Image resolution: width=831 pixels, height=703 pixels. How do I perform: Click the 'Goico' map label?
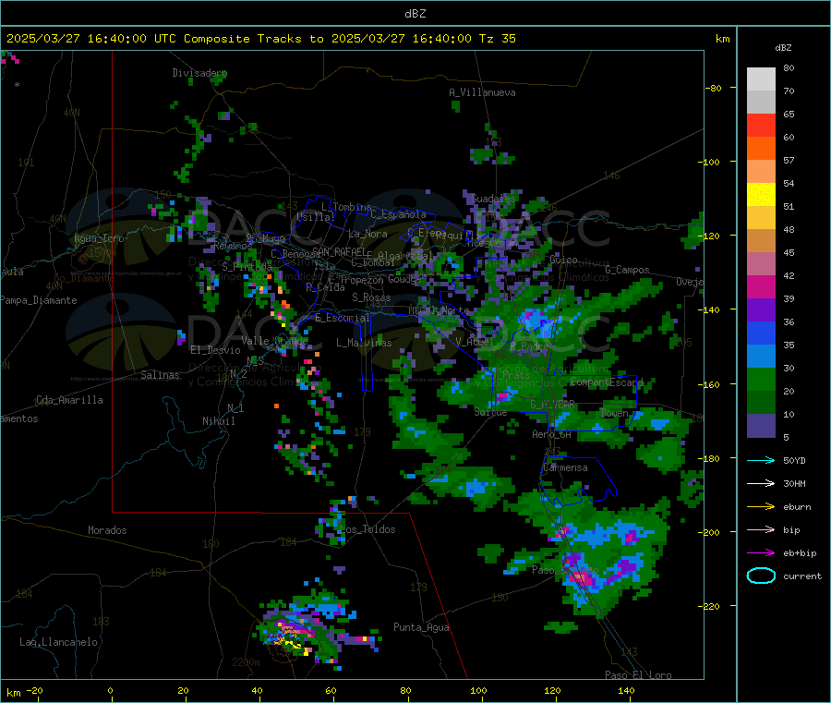pyautogui.click(x=563, y=260)
